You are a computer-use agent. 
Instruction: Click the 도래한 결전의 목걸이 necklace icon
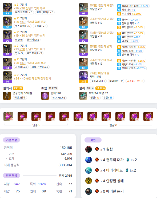tap(83, 9)
